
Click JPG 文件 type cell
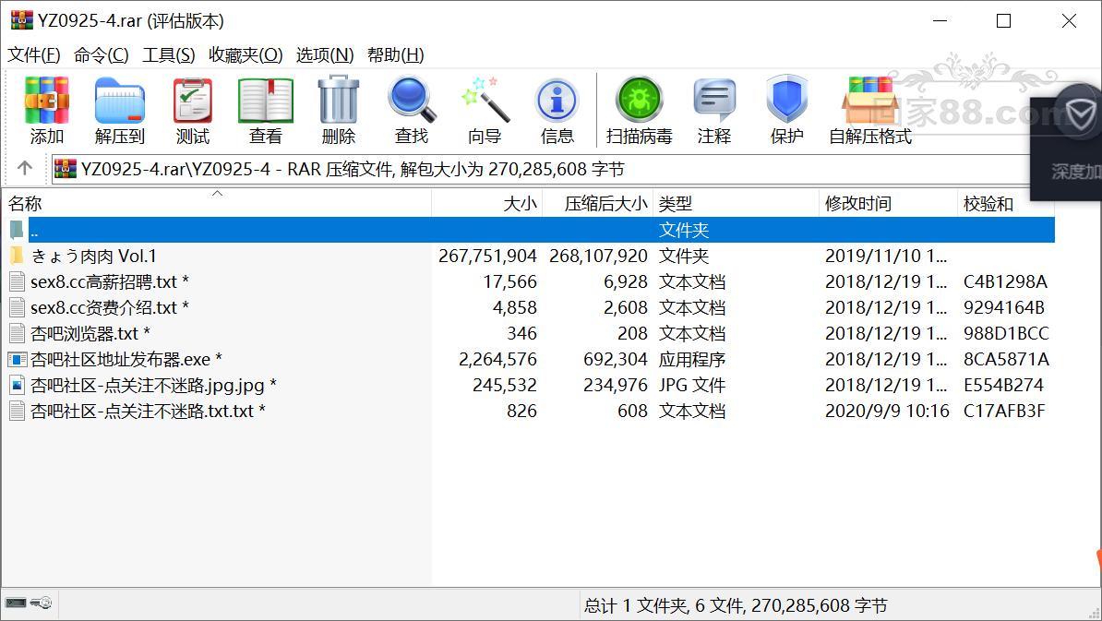(691, 385)
